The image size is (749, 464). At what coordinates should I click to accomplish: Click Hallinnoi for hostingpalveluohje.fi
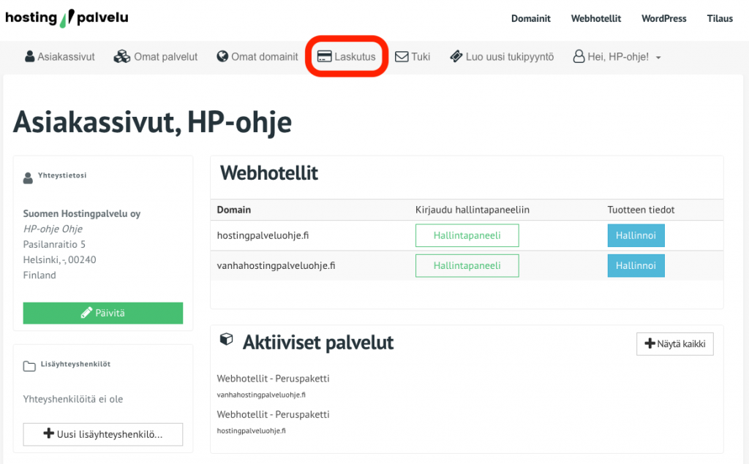(636, 236)
